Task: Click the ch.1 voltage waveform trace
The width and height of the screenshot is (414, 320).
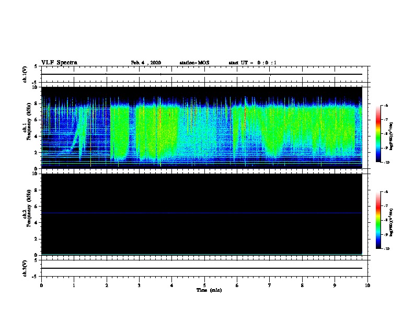Action: point(201,74)
